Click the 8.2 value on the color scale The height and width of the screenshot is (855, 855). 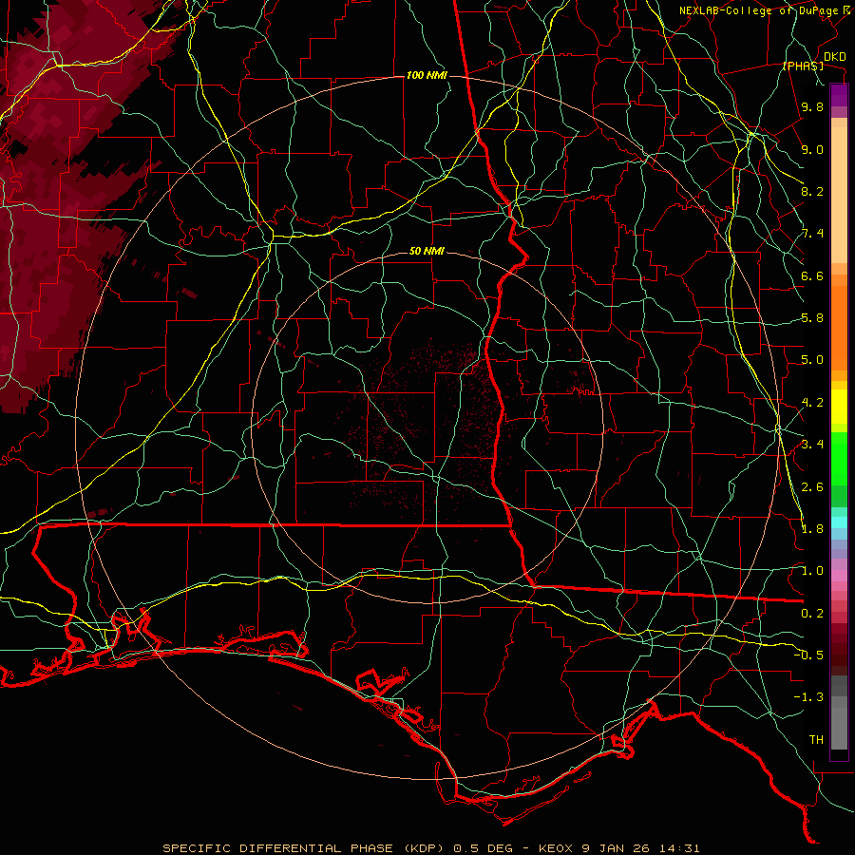coord(812,191)
